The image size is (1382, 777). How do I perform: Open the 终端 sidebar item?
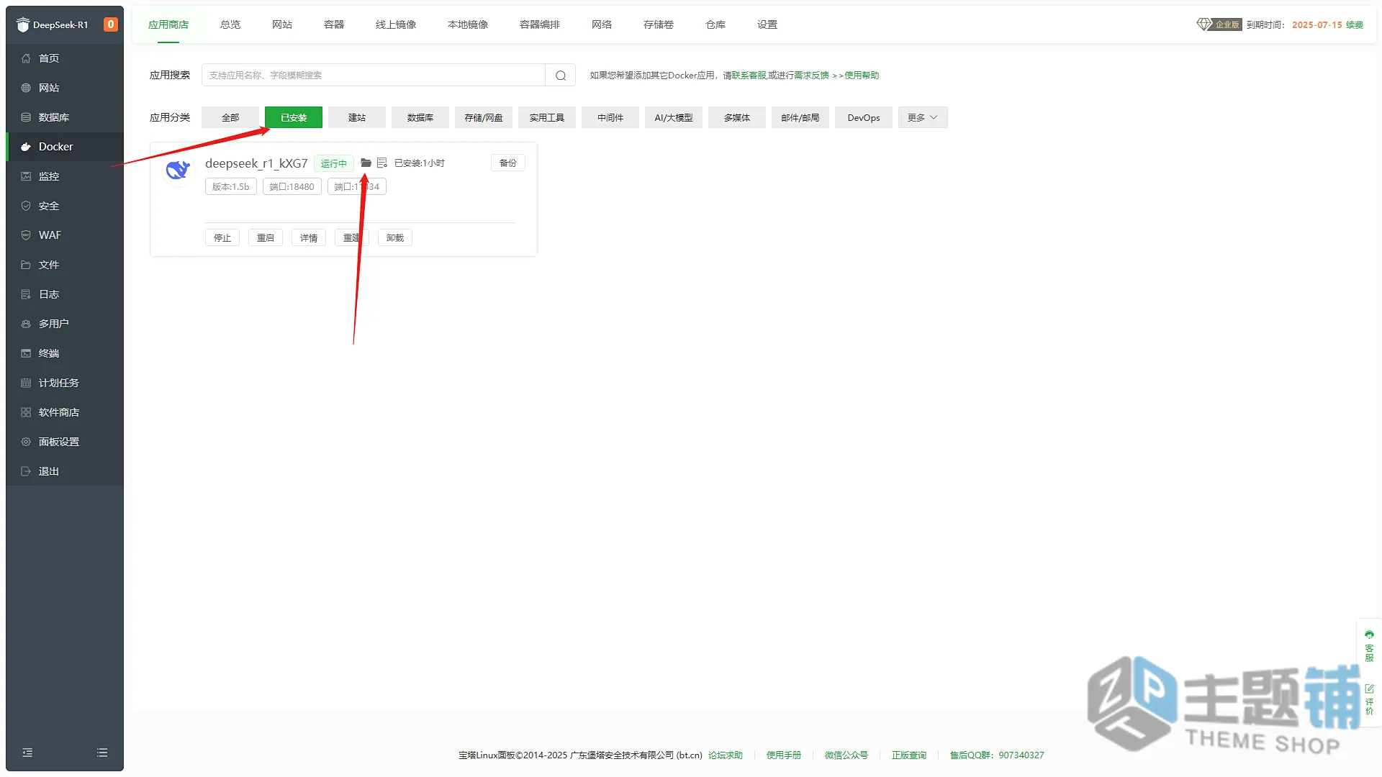point(65,353)
